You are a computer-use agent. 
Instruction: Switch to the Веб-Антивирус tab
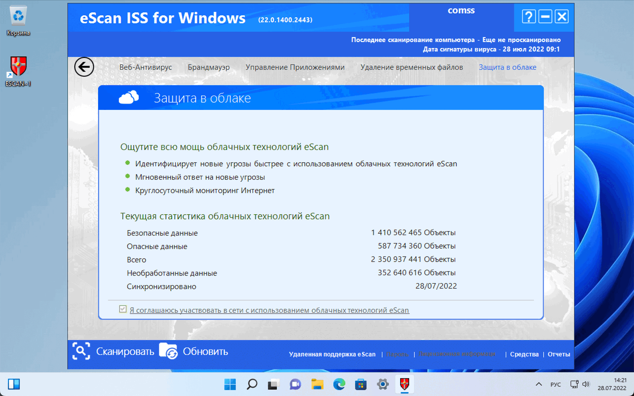pos(146,67)
